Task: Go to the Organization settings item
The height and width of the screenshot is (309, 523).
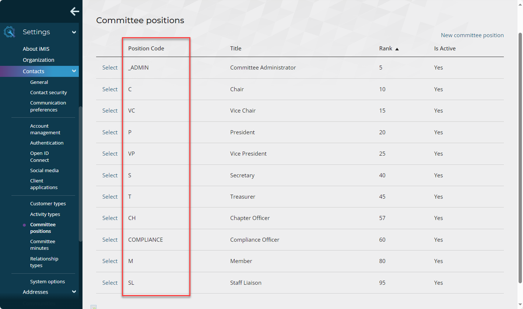Action: 38,60
